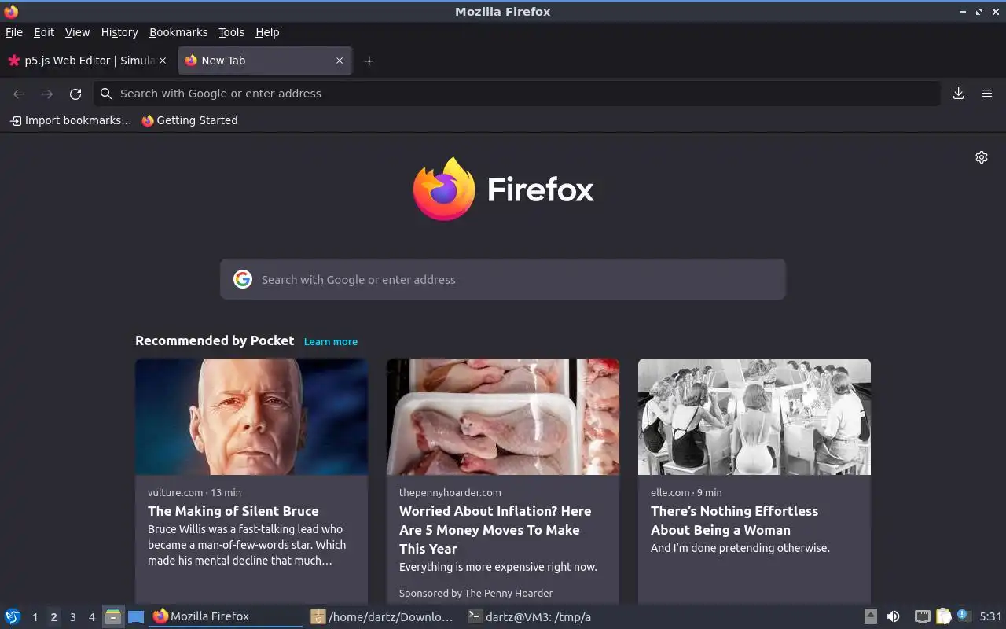The width and height of the screenshot is (1006, 629).
Task: Click the Google search box on page
Action: click(x=503, y=279)
